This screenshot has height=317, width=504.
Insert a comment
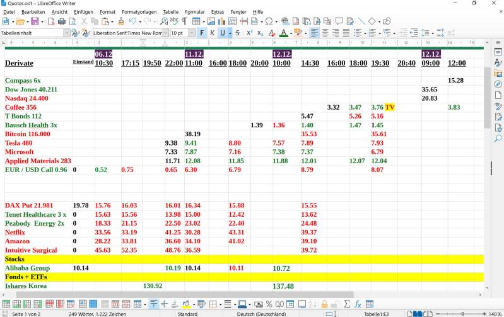[339, 21]
